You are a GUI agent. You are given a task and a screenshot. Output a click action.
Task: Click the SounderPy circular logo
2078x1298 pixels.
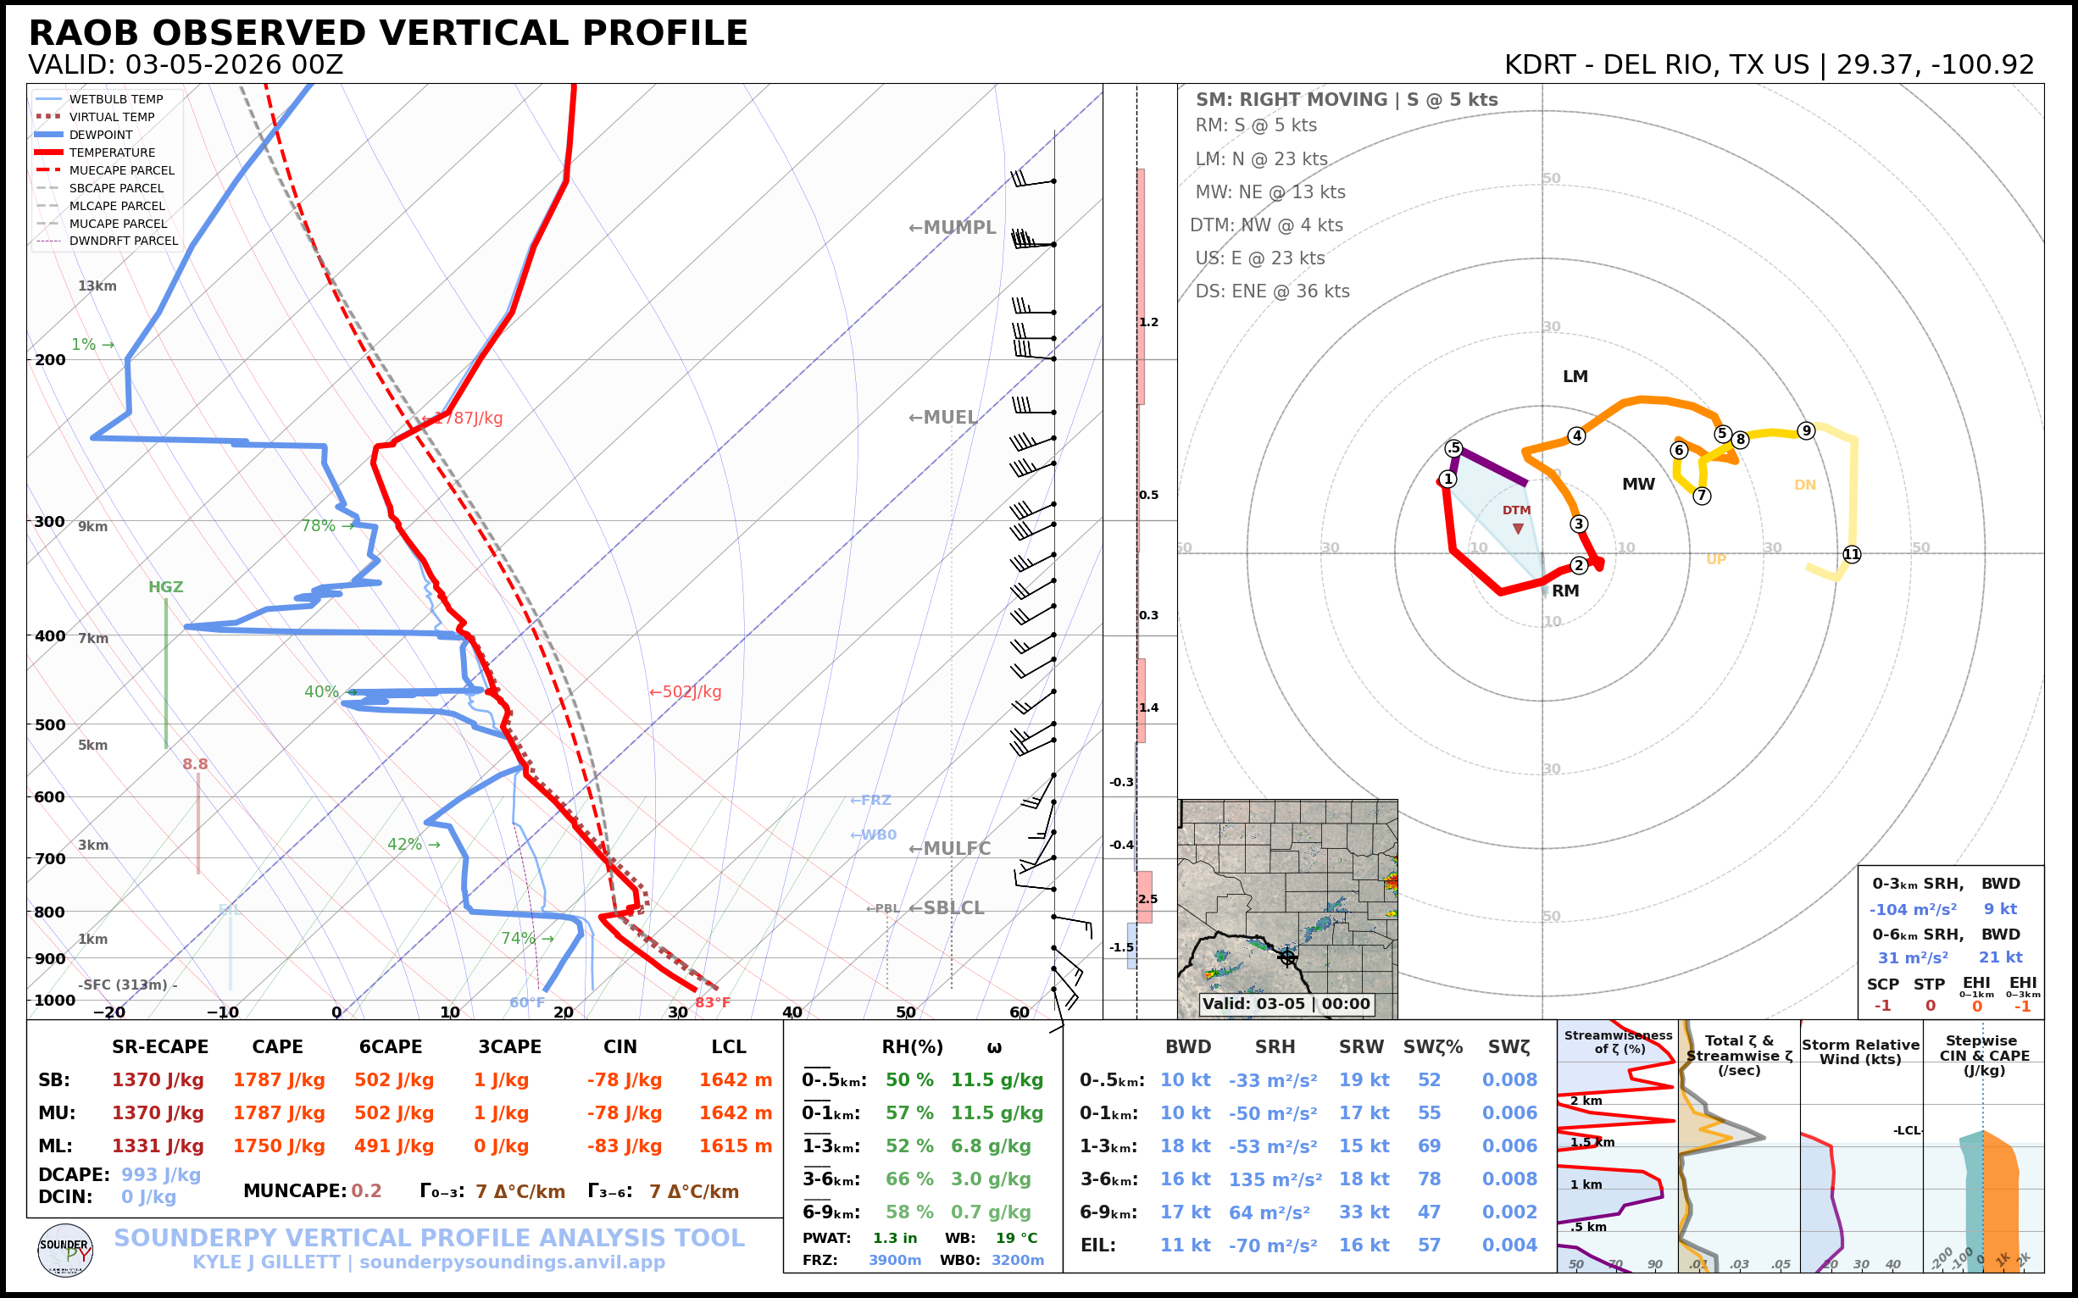point(65,1251)
